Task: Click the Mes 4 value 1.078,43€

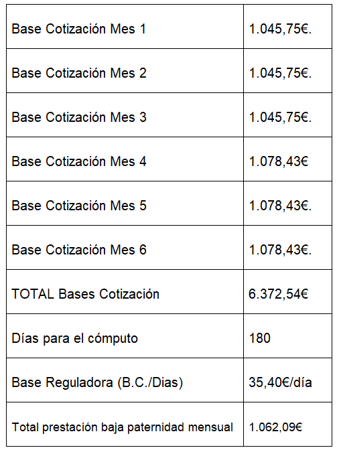Action: 279,161
